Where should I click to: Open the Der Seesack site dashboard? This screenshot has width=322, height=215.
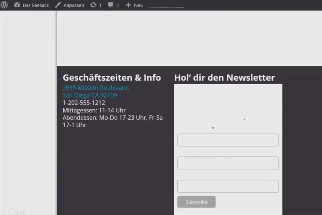point(32,5)
